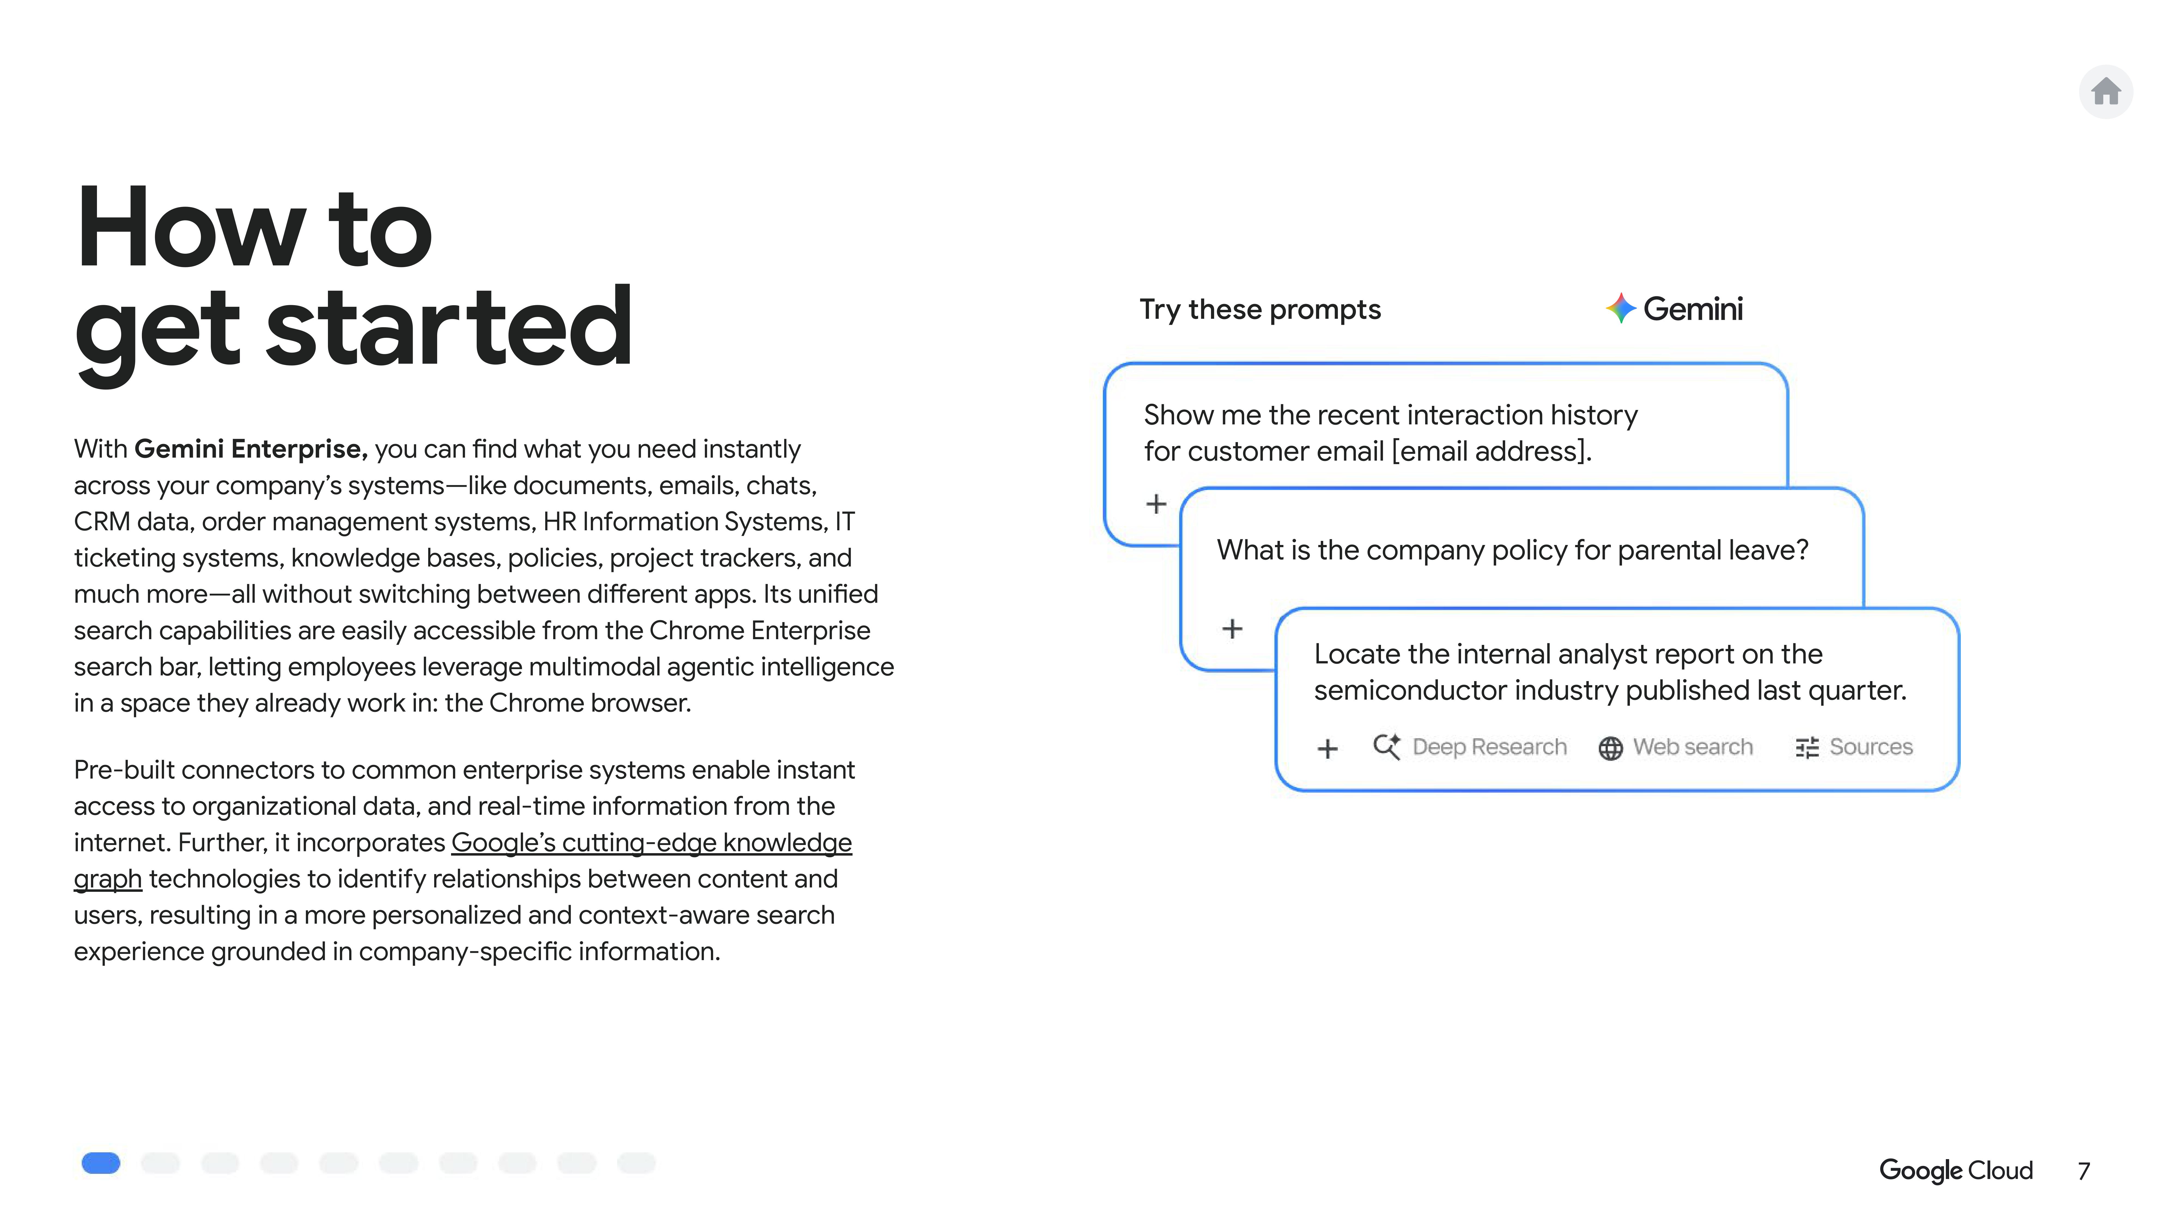Select the first blue page indicator dot
The height and width of the screenshot is (1225, 2179).
[x=101, y=1163]
